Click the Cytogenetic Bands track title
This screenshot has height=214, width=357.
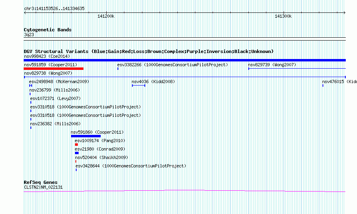[x=48, y=30]
